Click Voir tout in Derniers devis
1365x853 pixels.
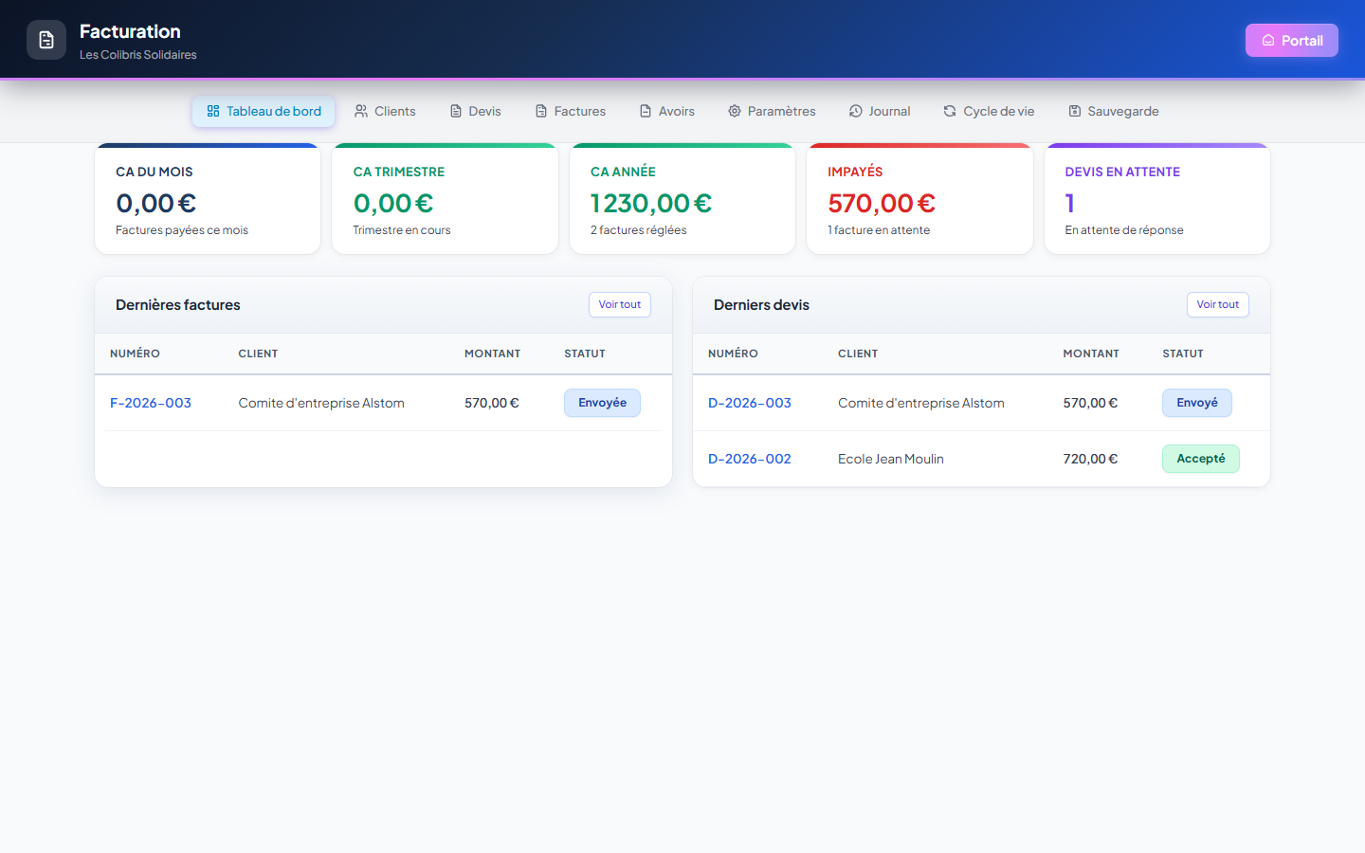pyautogui.click(x=1218, y=304)
